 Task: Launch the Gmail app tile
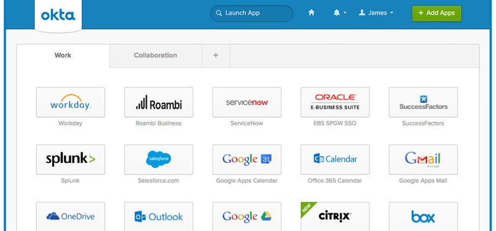click(x=423, y=160)
